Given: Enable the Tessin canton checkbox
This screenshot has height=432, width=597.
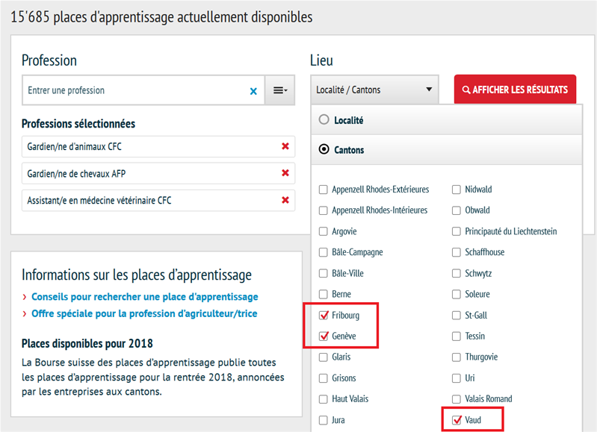Looking at the screenshot, I should (x=457, y=336).
